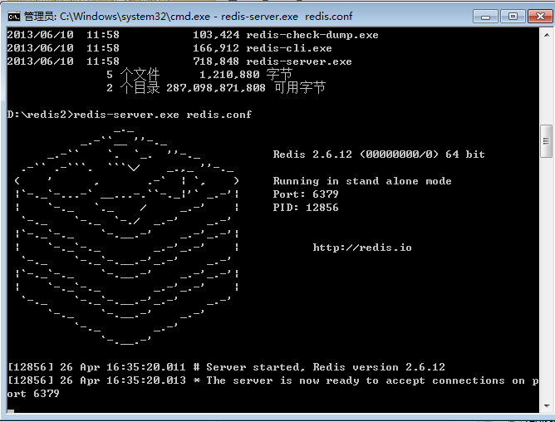
Task: Click the PID: 12856 line
Action: [306, 208]
